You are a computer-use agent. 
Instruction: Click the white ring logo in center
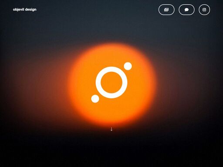pyautogui.click(x=111, y=83)
